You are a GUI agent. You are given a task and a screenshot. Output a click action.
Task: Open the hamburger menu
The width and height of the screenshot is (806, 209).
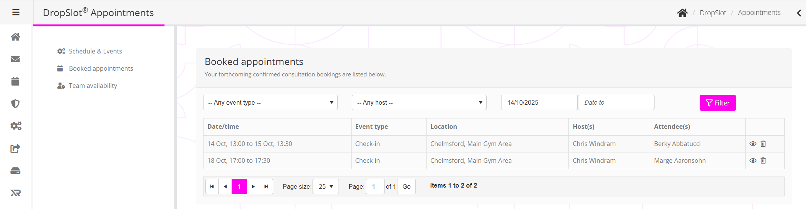click(x=16, y=13)
